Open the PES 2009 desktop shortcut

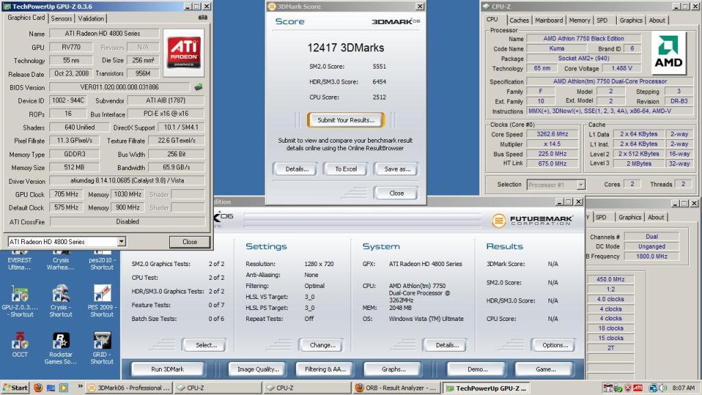click(101, 301)
